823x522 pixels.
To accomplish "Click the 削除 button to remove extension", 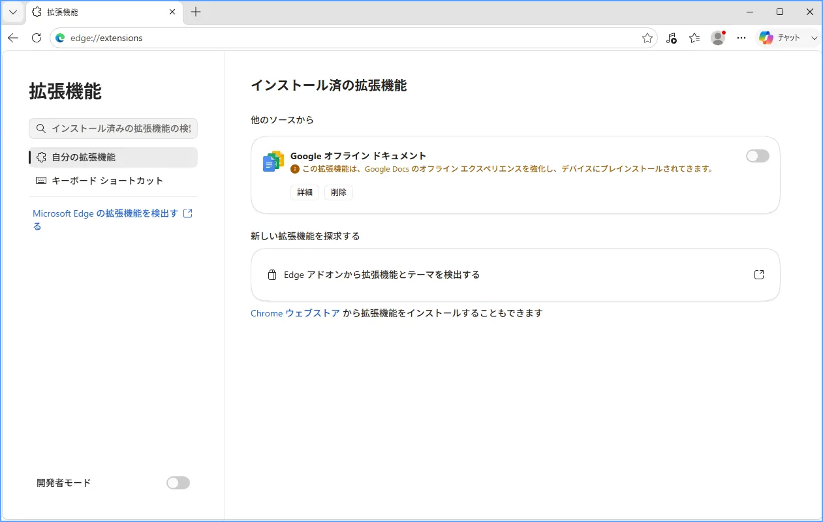I will click(x=339, y=192).
